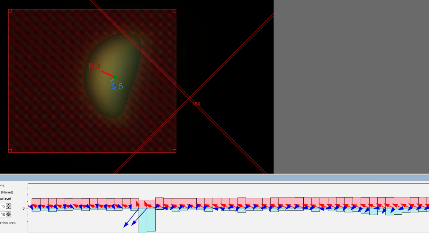Click the empty gray panel beside the image
This screenshot has height=233, width=429.
click(x=351, y=87)
